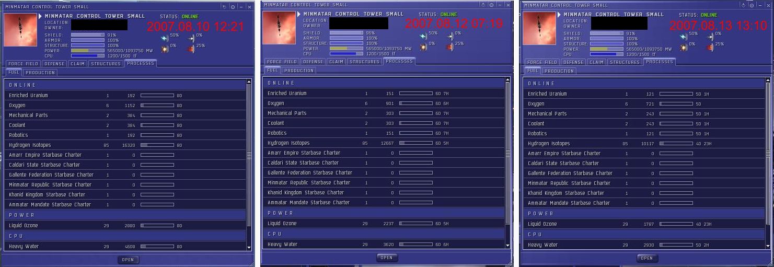Click the CPU usage bar, 08.13 window

pyautogui.click(x=607, y=54)
